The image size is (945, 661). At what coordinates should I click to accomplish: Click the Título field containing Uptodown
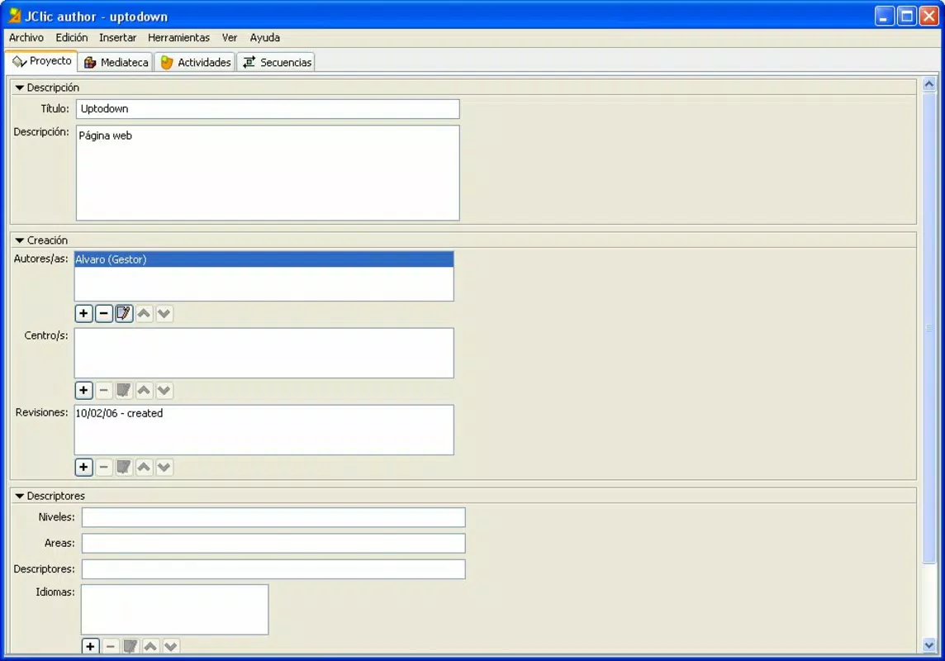(268, 109)
